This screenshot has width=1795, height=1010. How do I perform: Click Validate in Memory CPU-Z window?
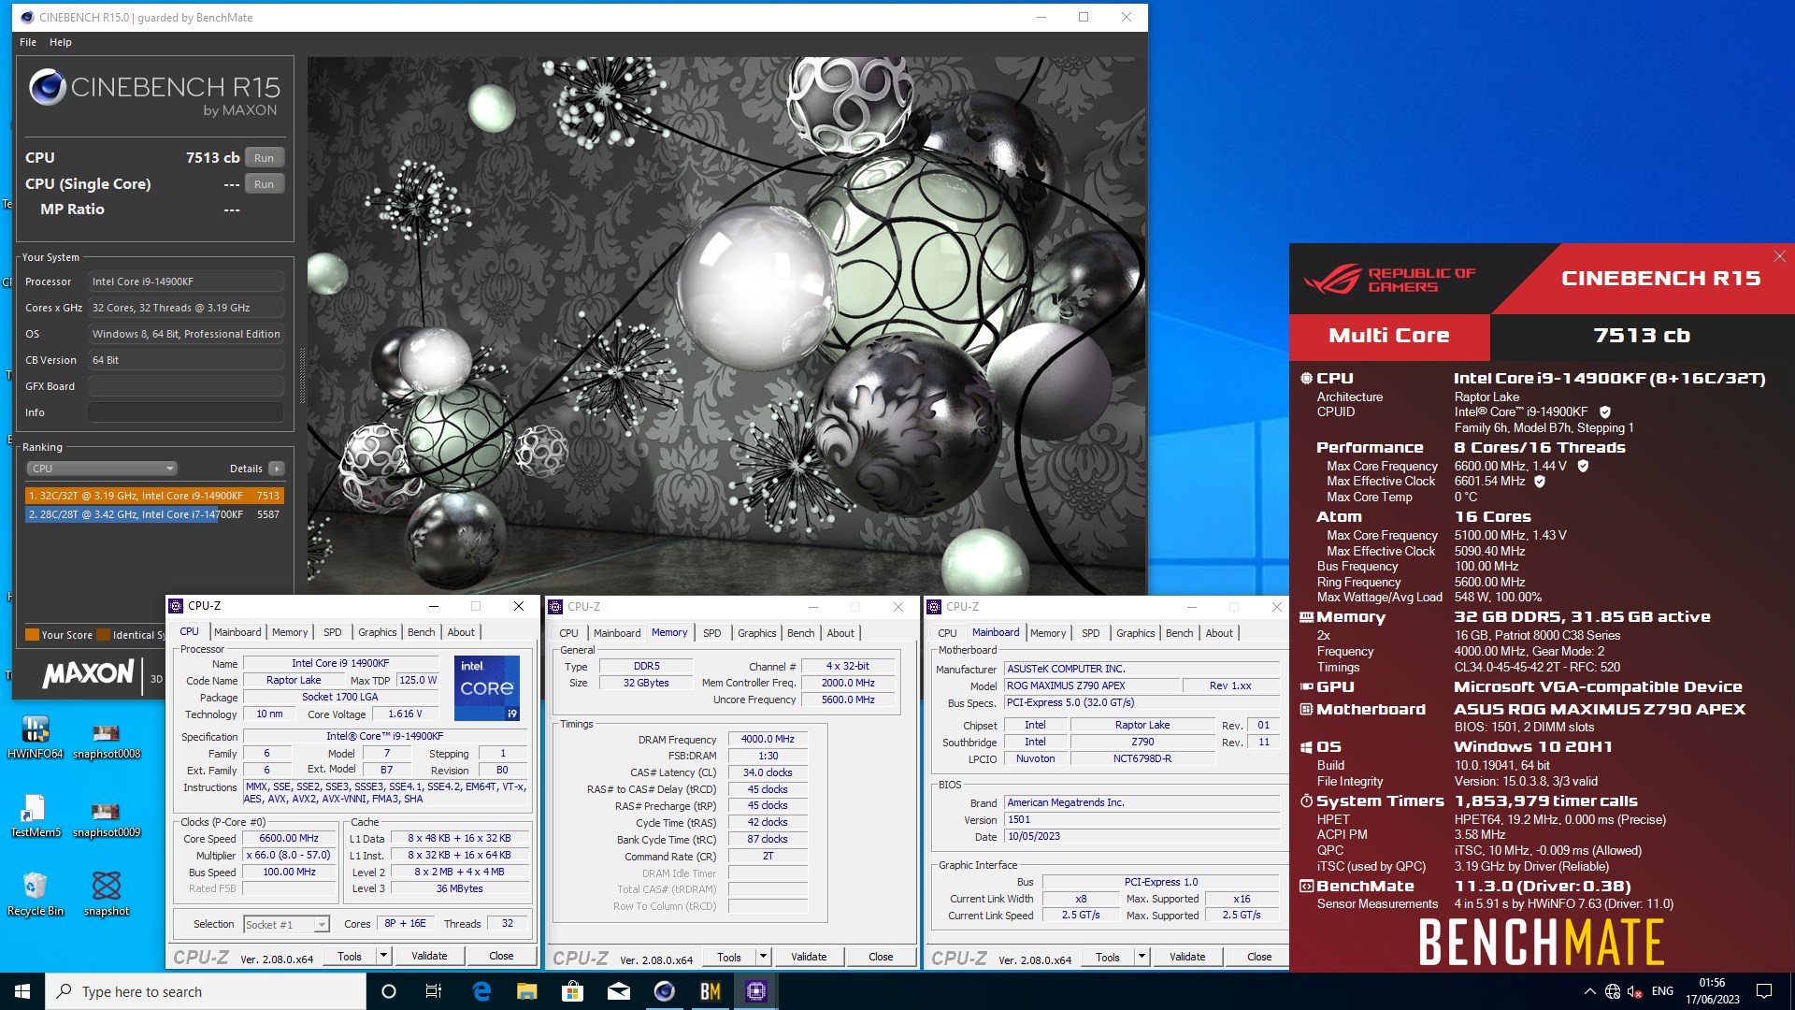click(809, 957)
